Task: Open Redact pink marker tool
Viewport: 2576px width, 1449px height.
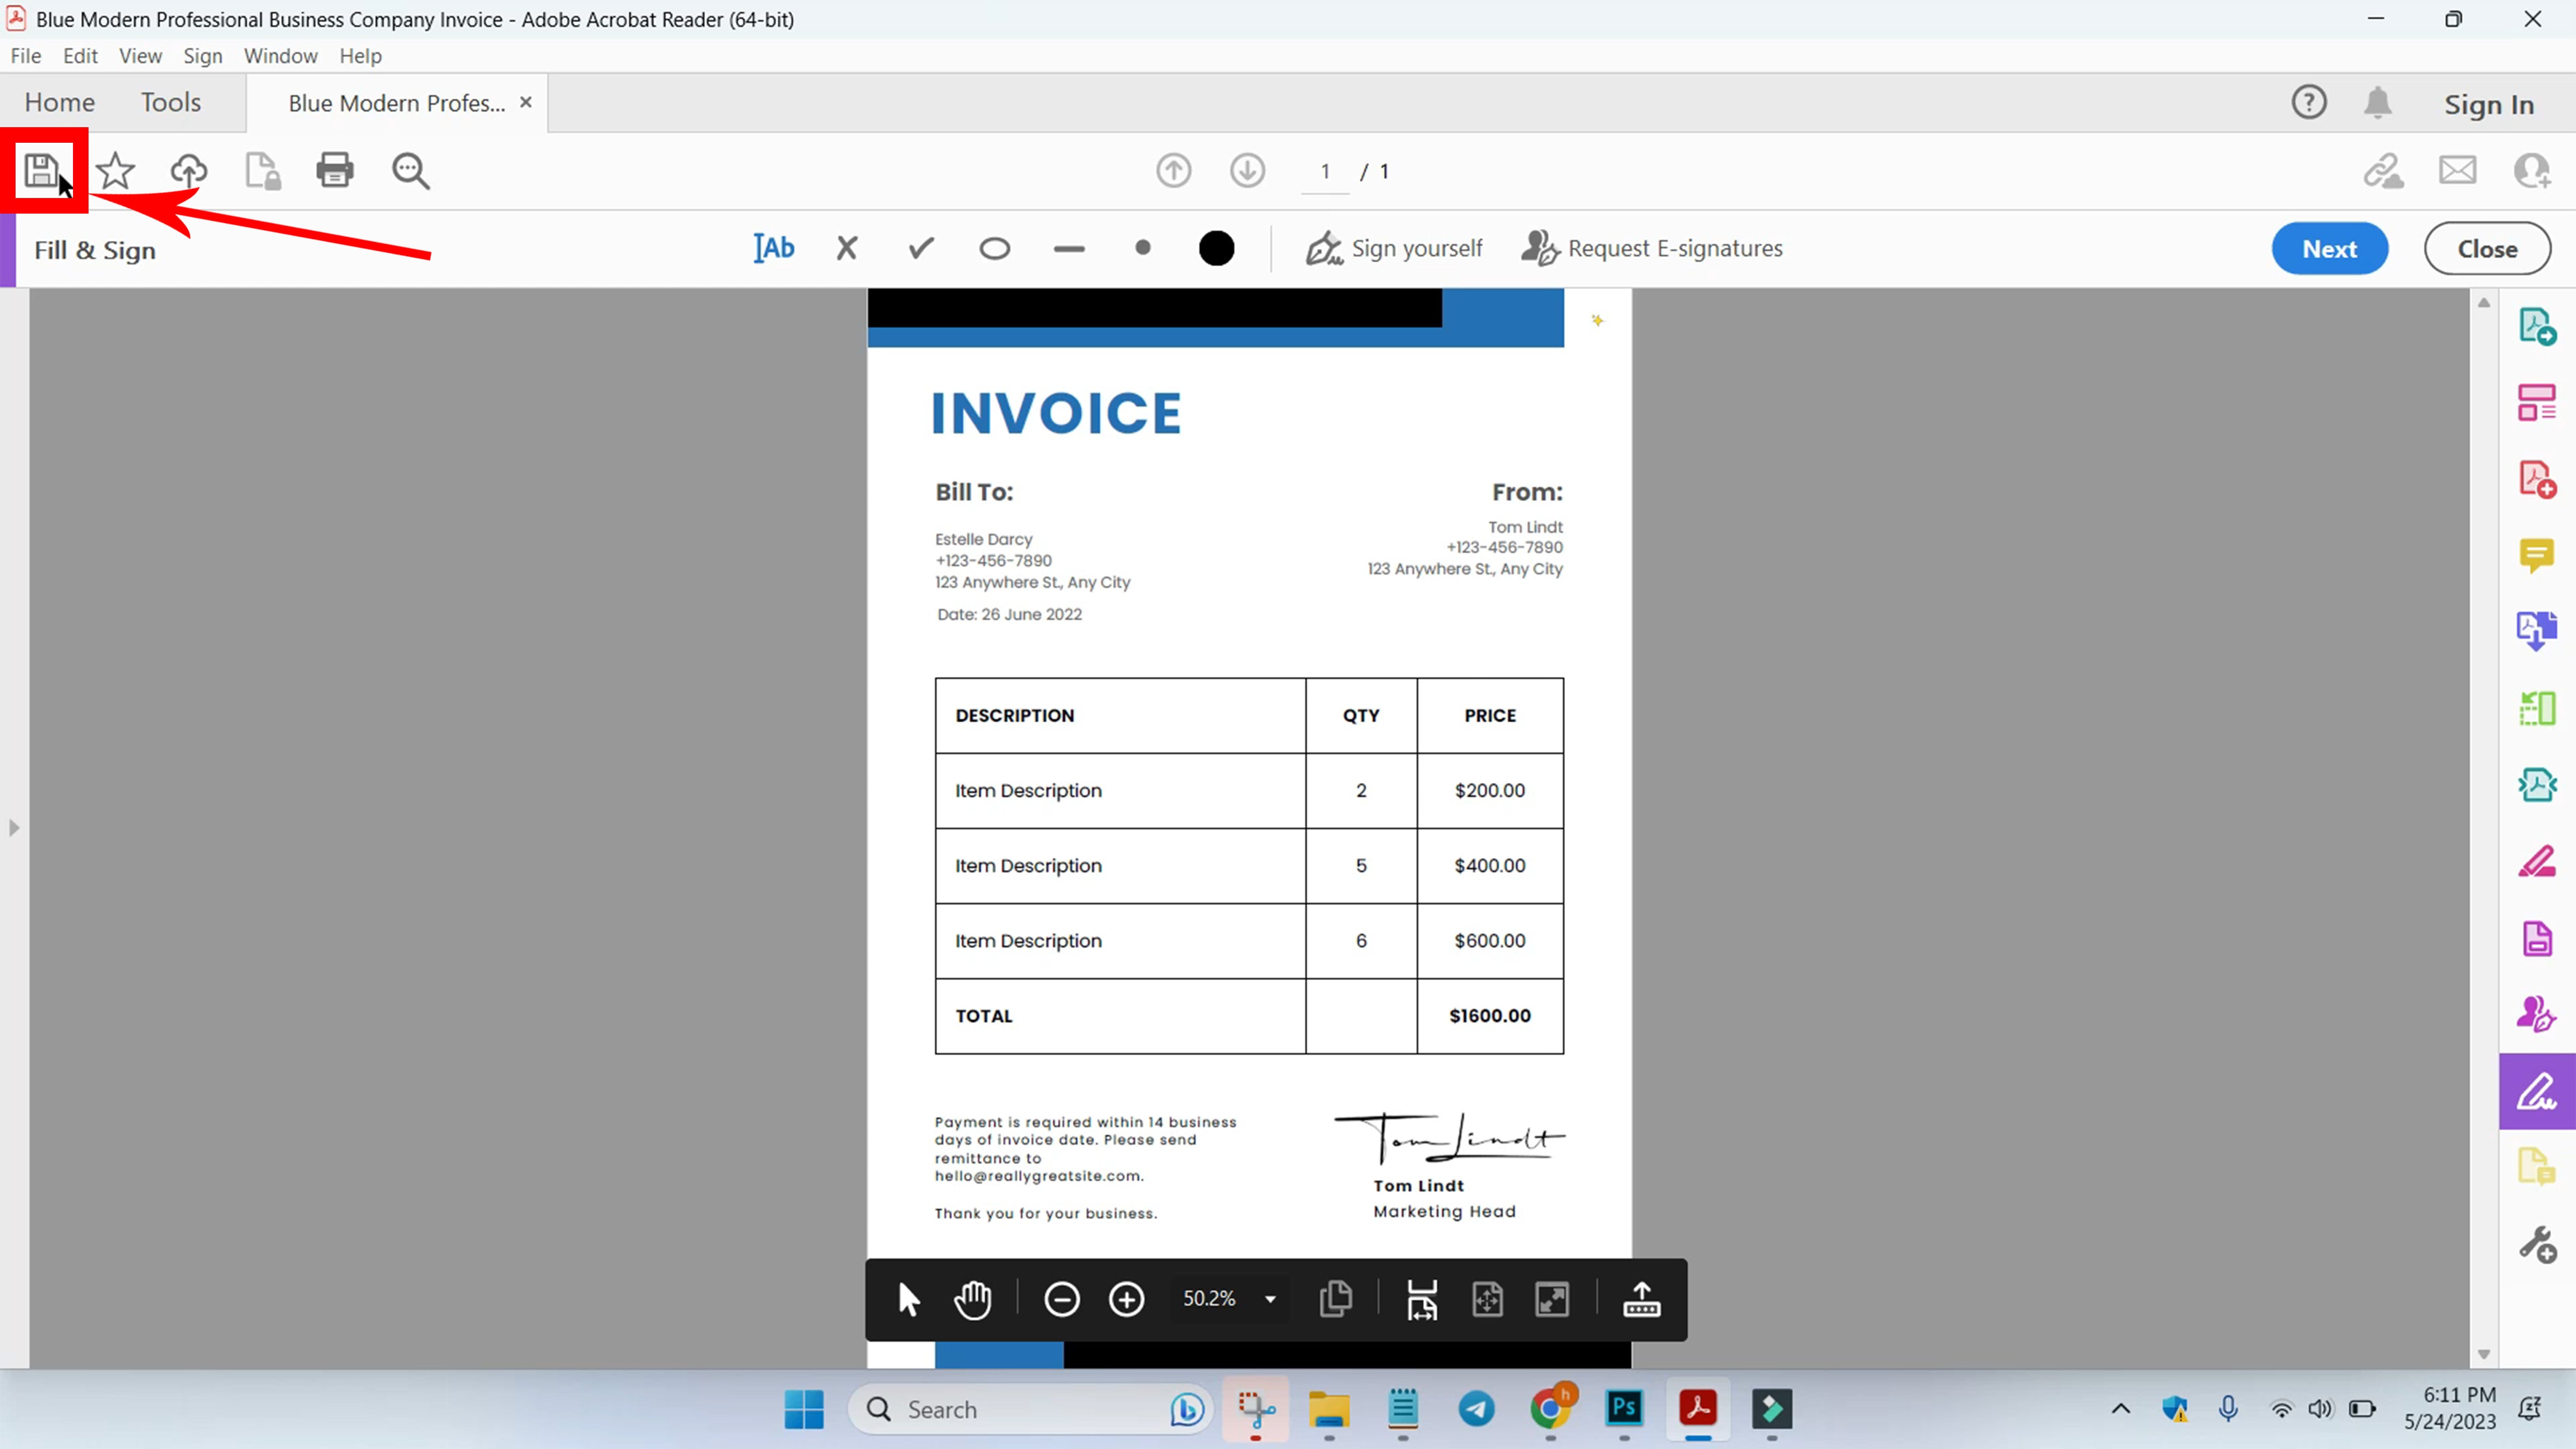Action: (2537, 862)
